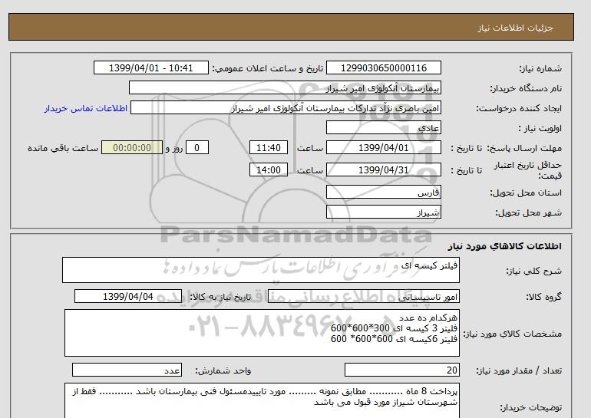Click the header title جزئیات اطلاعات نیاز
The image size is (591, 418).
pyautogui.click(x=515, y=28)
